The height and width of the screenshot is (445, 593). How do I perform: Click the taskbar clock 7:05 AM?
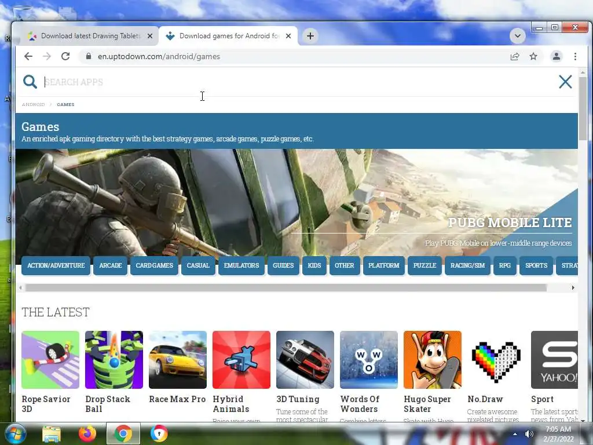pyautogui.click(x=559, y=429)
